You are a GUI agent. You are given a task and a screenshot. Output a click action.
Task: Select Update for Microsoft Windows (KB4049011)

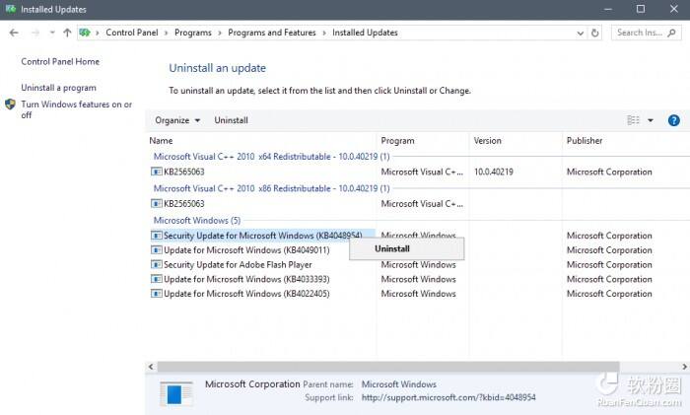pyautogui.click(x=246, y=250)
